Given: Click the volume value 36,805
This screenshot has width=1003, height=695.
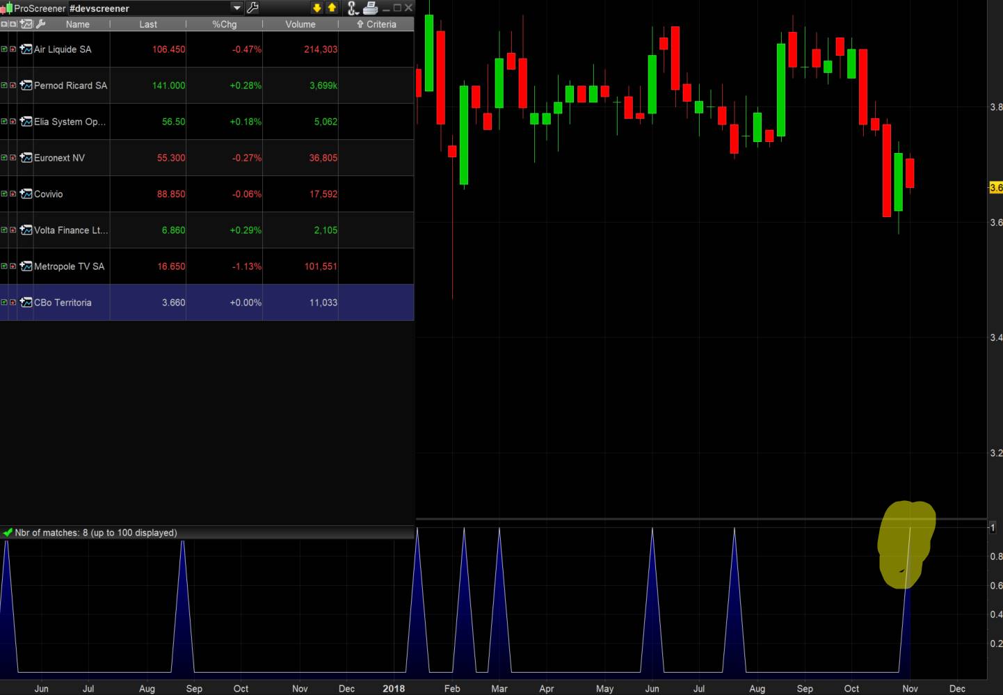Looking at the screenshot, I should 323,158.
